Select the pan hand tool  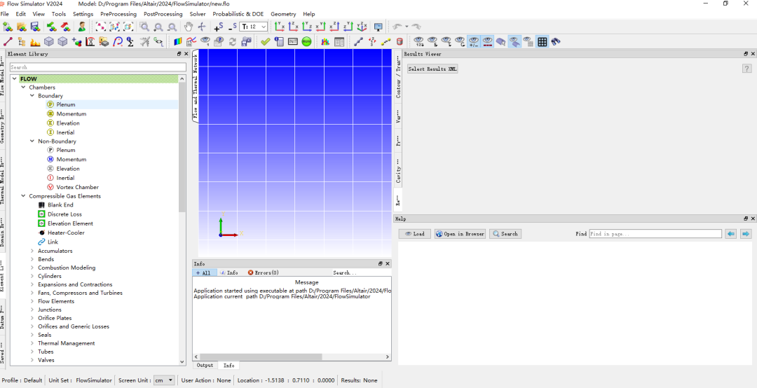[x=188, y=27]
